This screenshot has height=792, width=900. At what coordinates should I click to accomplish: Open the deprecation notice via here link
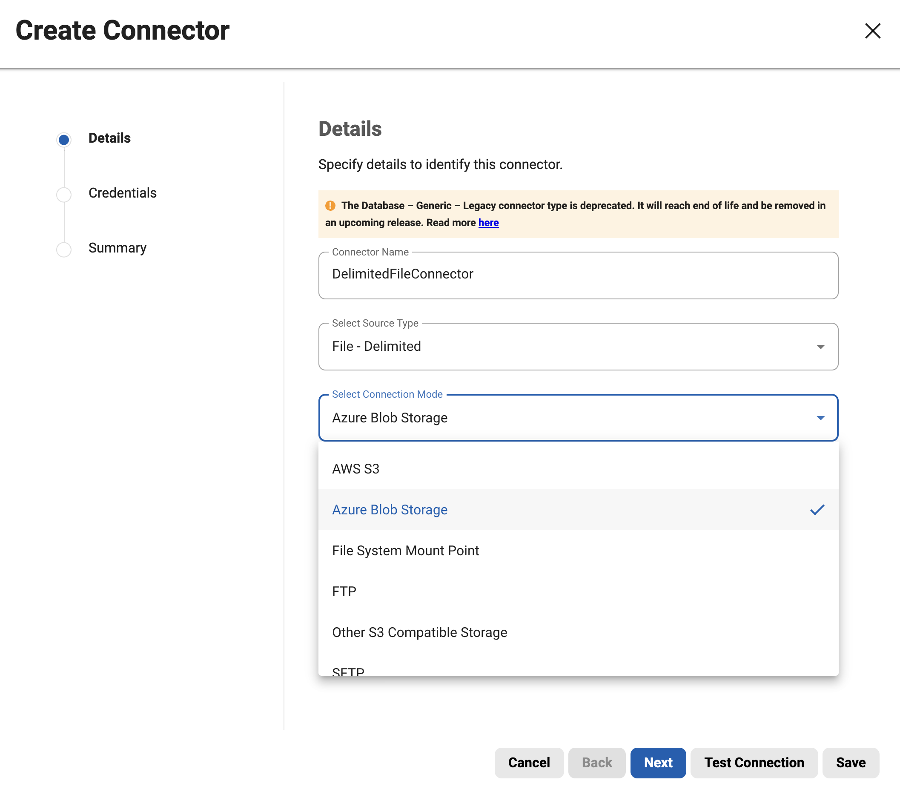(x=488, y=222)
